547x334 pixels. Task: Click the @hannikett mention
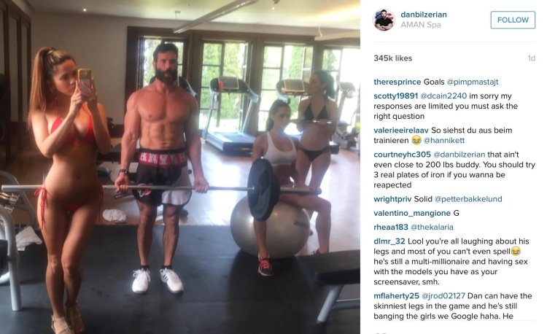443,141
